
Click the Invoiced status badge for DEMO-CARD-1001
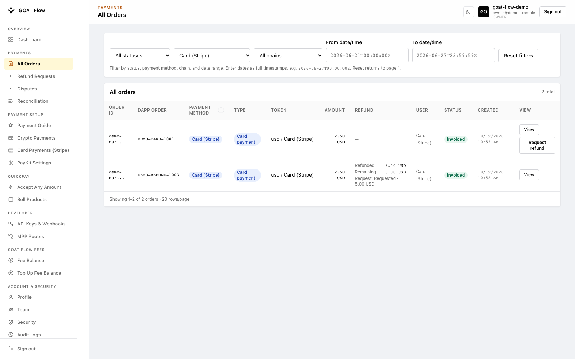pyautogui.click(x=456, y=139)
